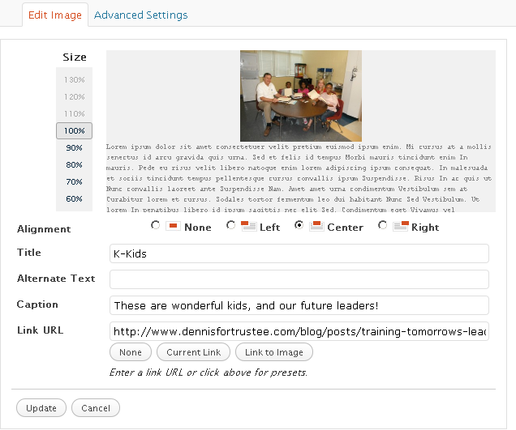Open the Advanced Settings tab

141,15
